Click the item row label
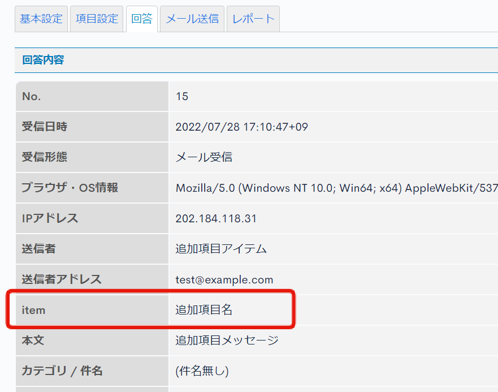The height and width of the screenshot is (392, 498). 33,310
